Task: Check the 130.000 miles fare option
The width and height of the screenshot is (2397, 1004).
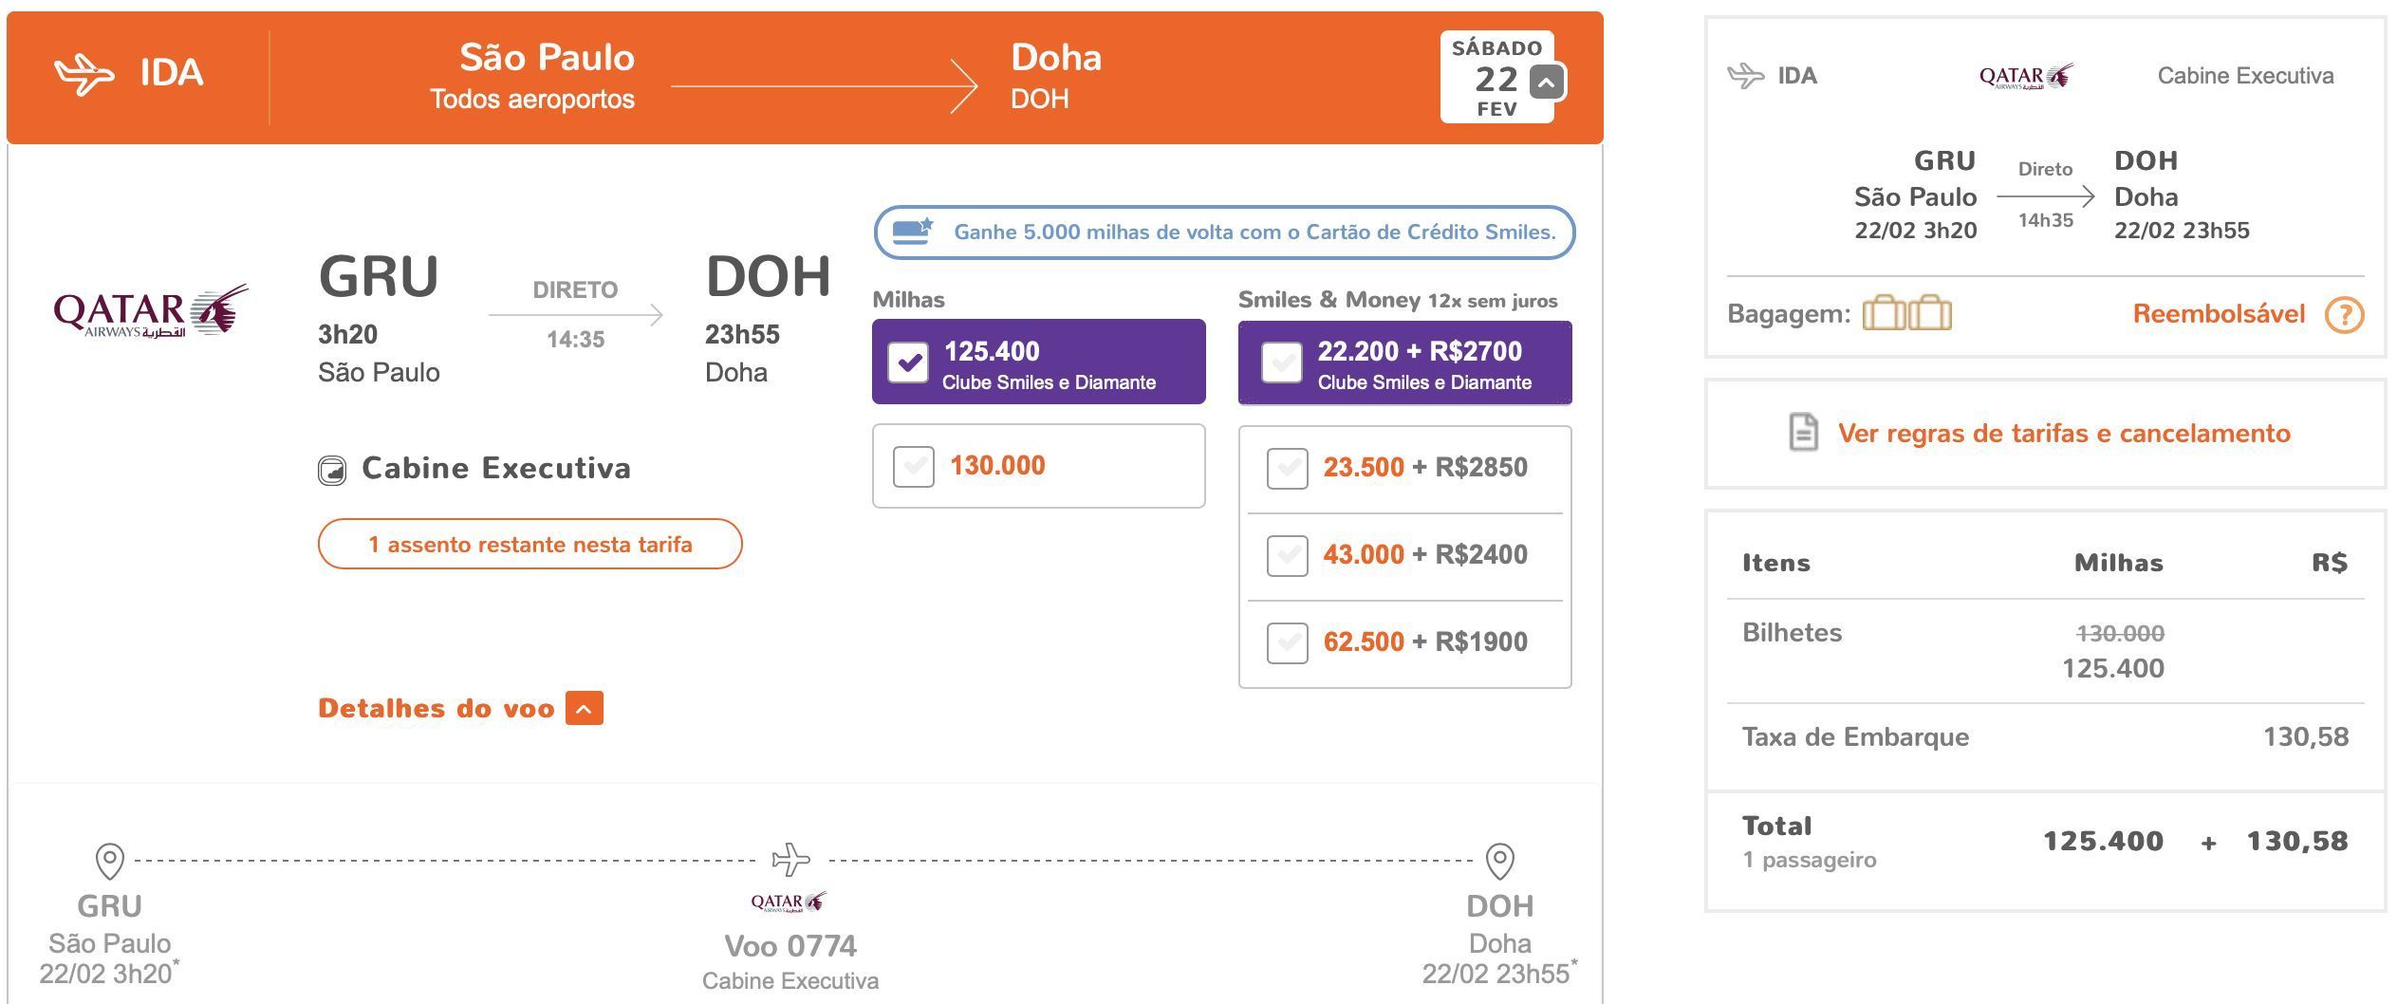Action: click(x=914, y=466)
